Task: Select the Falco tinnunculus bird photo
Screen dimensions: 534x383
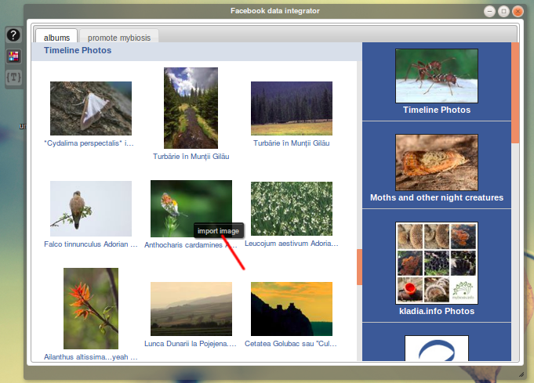Action: (x=91, y=208)
